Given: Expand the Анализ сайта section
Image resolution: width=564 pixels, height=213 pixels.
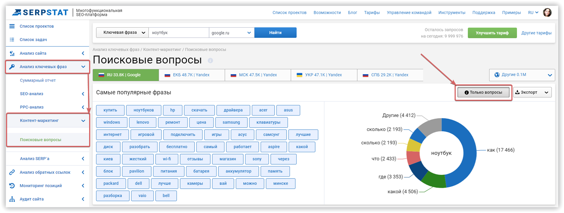Looking at the screenshot, I should tap(83, 53).
